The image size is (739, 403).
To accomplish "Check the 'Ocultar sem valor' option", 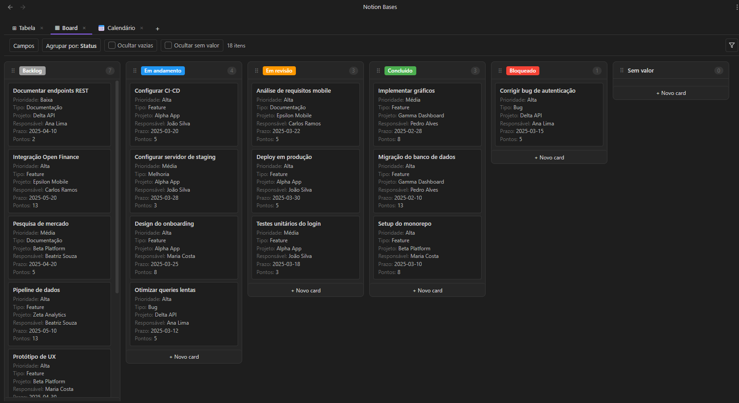I will pyautogui.click(x=168, y=45).
